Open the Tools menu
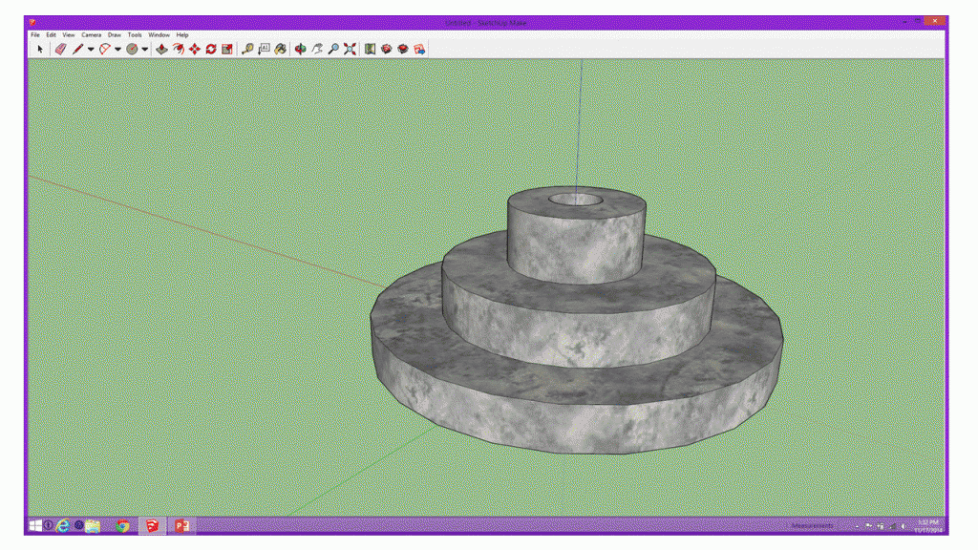978x550 pixels. point(135,35)
